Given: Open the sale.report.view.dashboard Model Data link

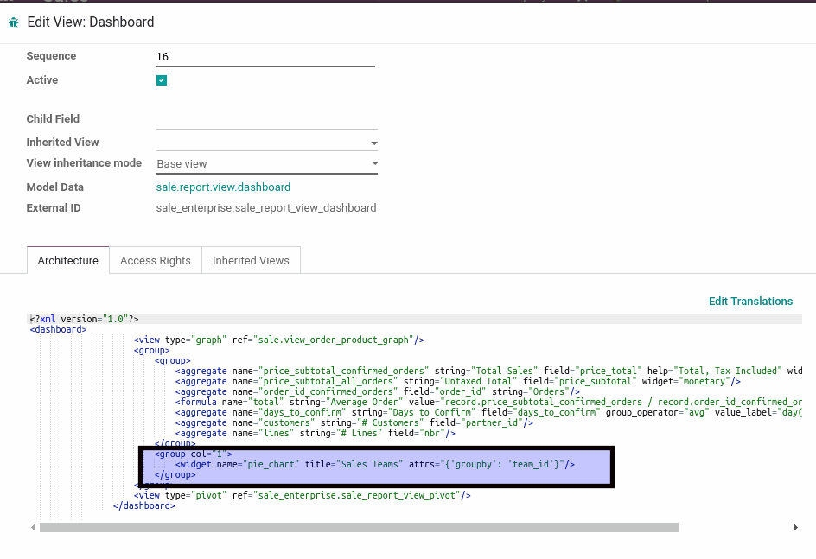Looking at the screenshot, I should tap(223, 187).
